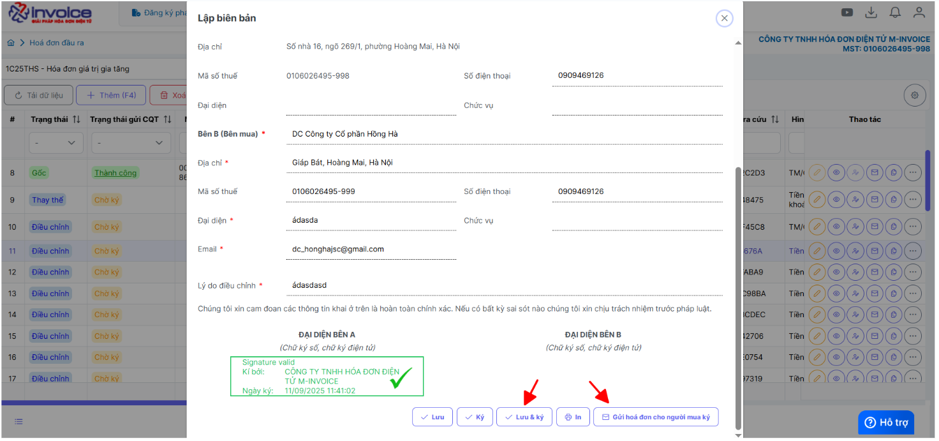Click the edit pencil icon for row 8
The width and height of the screenshot is (939, 441).
point(817,172)
